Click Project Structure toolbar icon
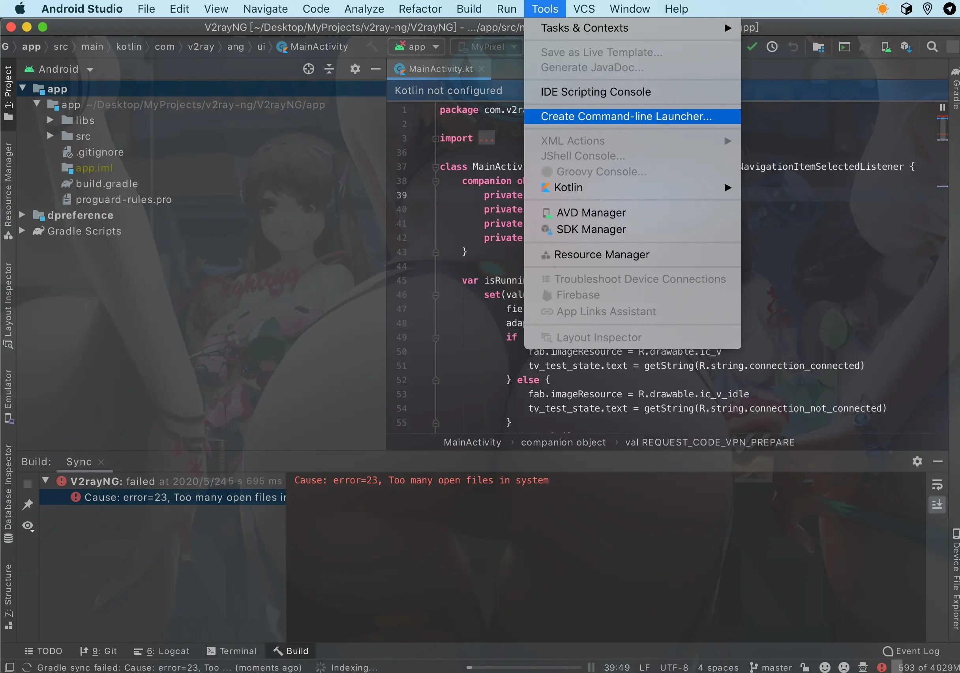Viewport: 960px width, 673px height. 818,47
